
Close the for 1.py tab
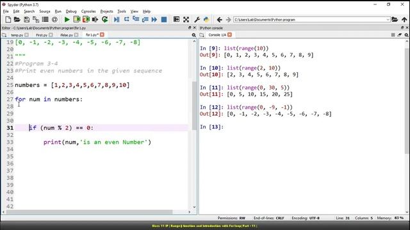click(x=102, y=34)
